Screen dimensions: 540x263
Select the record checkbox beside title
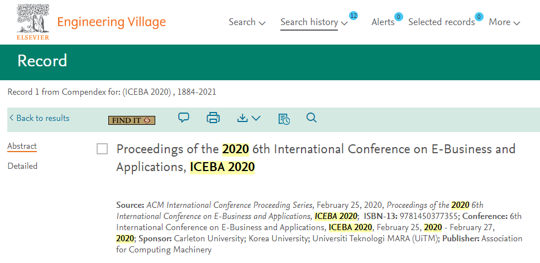click(102, 149)
